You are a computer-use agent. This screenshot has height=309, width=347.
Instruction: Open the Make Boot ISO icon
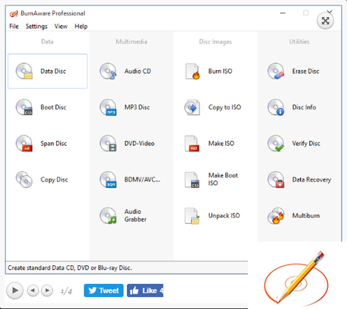click(192, 180)
